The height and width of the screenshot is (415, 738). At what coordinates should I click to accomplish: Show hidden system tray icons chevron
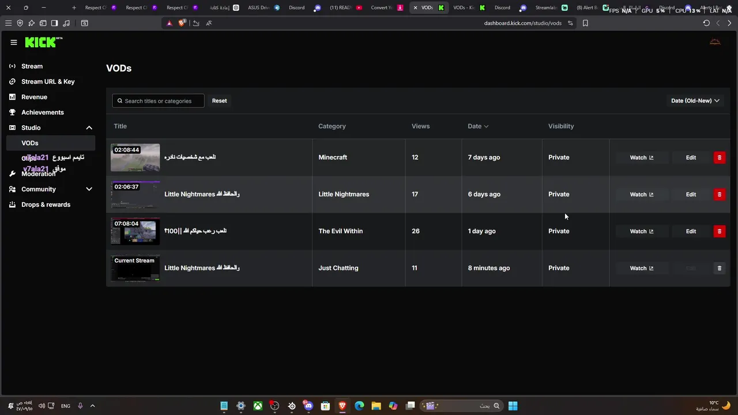click(x=92, y=406)
